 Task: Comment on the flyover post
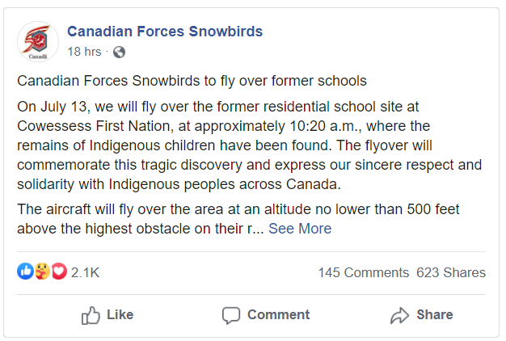tap(266, 315)
